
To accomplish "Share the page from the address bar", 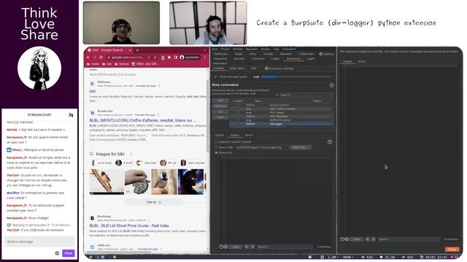I will 149,57.
